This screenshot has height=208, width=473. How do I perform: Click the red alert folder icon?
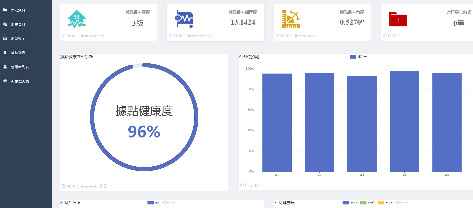pyautogui.click(x=398, y=19)
